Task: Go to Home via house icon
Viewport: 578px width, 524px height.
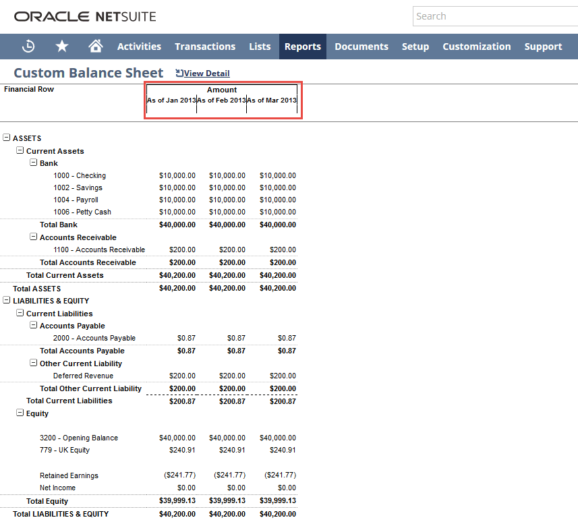Action: pyautogui.click(x=96, y=46)
